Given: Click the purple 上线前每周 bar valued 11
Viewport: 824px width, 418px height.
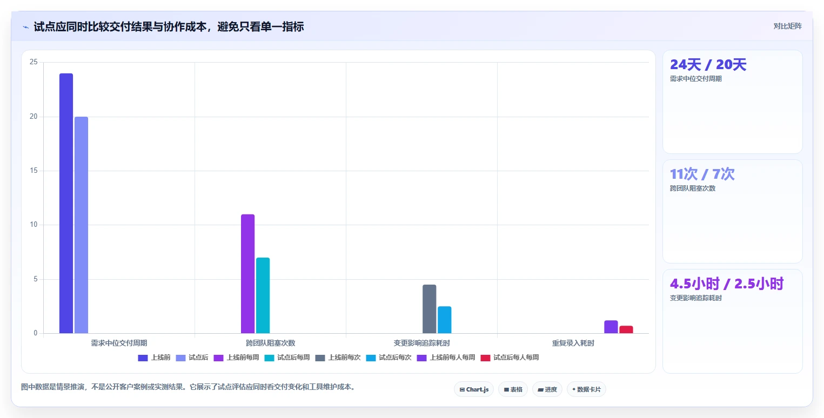Looking at the screenshot, I should [x=247, y=274].
